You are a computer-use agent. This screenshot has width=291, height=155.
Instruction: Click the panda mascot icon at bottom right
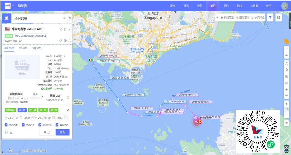point(286,148)
